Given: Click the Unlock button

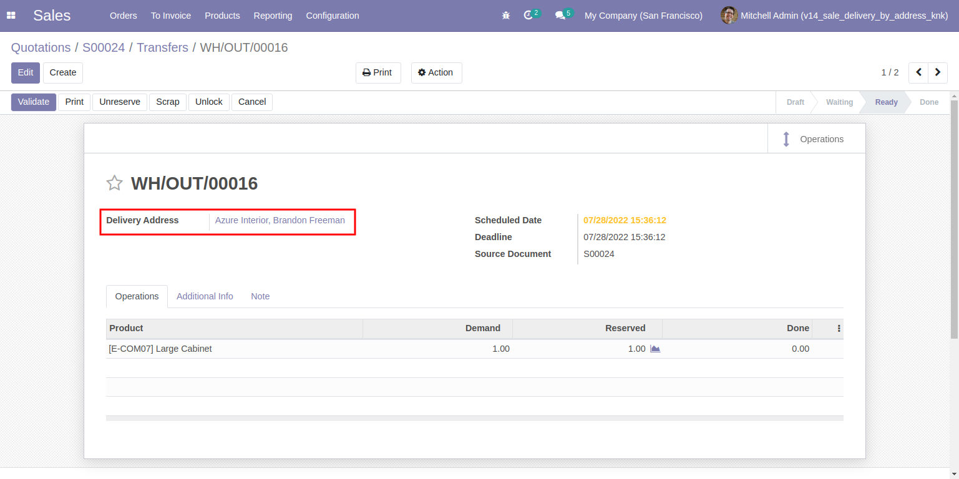Looking at the screenshot, I should pyautogui.click(x=209, y=102).
